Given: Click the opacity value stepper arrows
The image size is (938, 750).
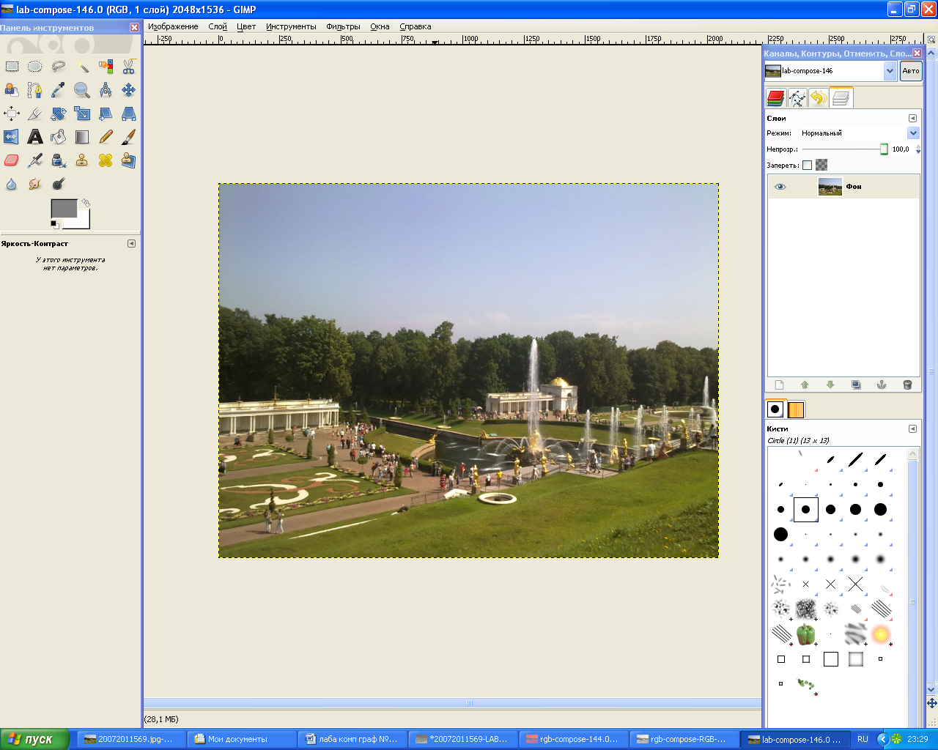Looking at the screenshot, I should tap(918, 149).
